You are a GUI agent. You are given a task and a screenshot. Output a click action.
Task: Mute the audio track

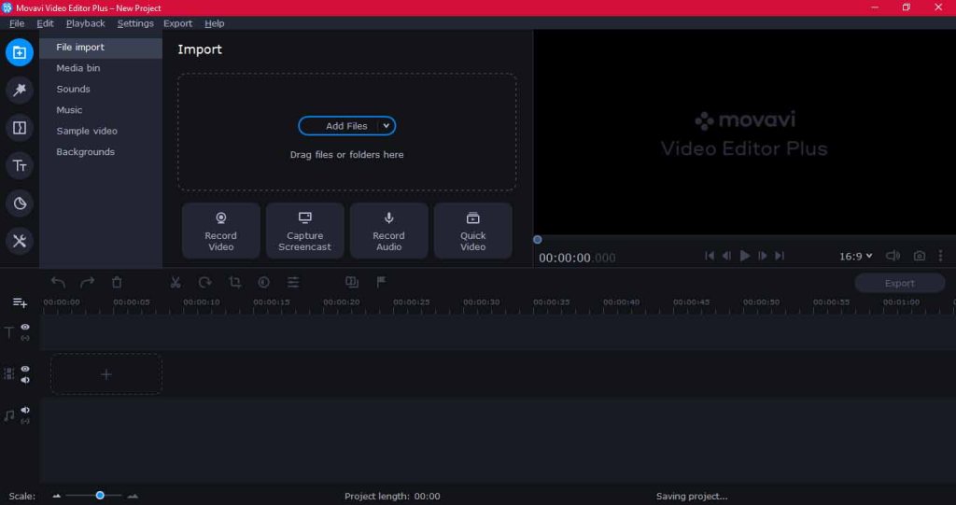tap(25, 410)
